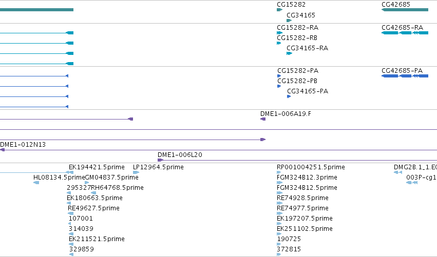Open the RE74928.5prime EST entry
The image size is (437, 257).
(302, 198)
